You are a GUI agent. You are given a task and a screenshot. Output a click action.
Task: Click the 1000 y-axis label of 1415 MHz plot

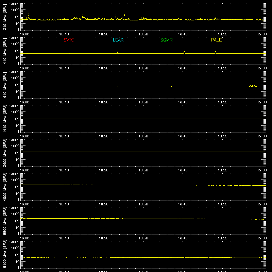click(x=15, y=112)
